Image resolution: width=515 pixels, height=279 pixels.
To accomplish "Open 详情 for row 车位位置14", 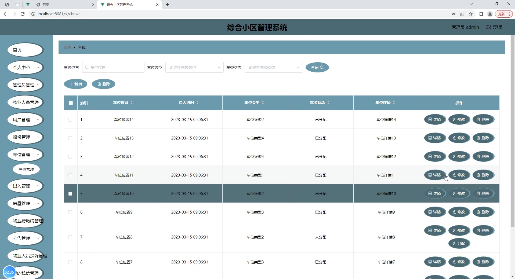I will (435, 119).
